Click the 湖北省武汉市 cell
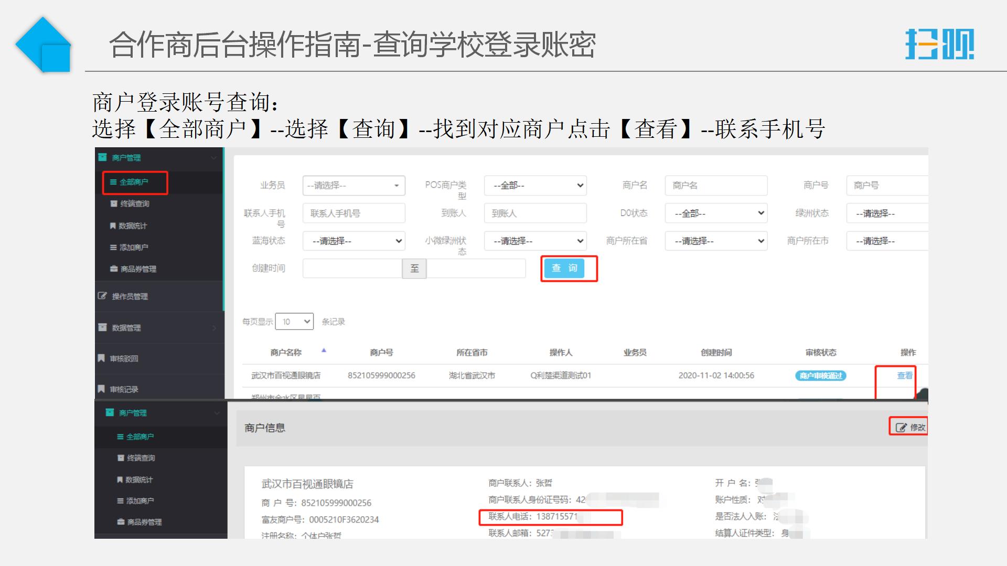Viewport: 1007px width, 566px height. point(472,376)
